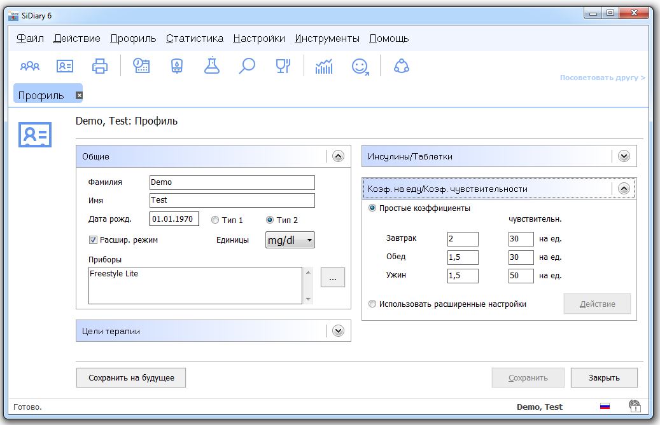
Task: Click the patients group icon in toolbar
Action: [x=30, y=66]
